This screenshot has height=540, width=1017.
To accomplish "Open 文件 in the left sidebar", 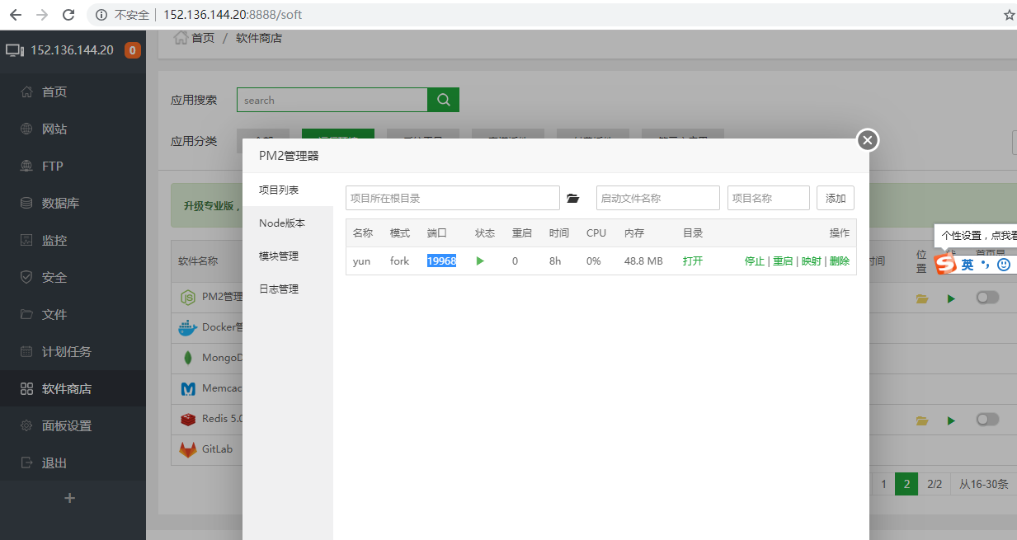I will (54, 314).
